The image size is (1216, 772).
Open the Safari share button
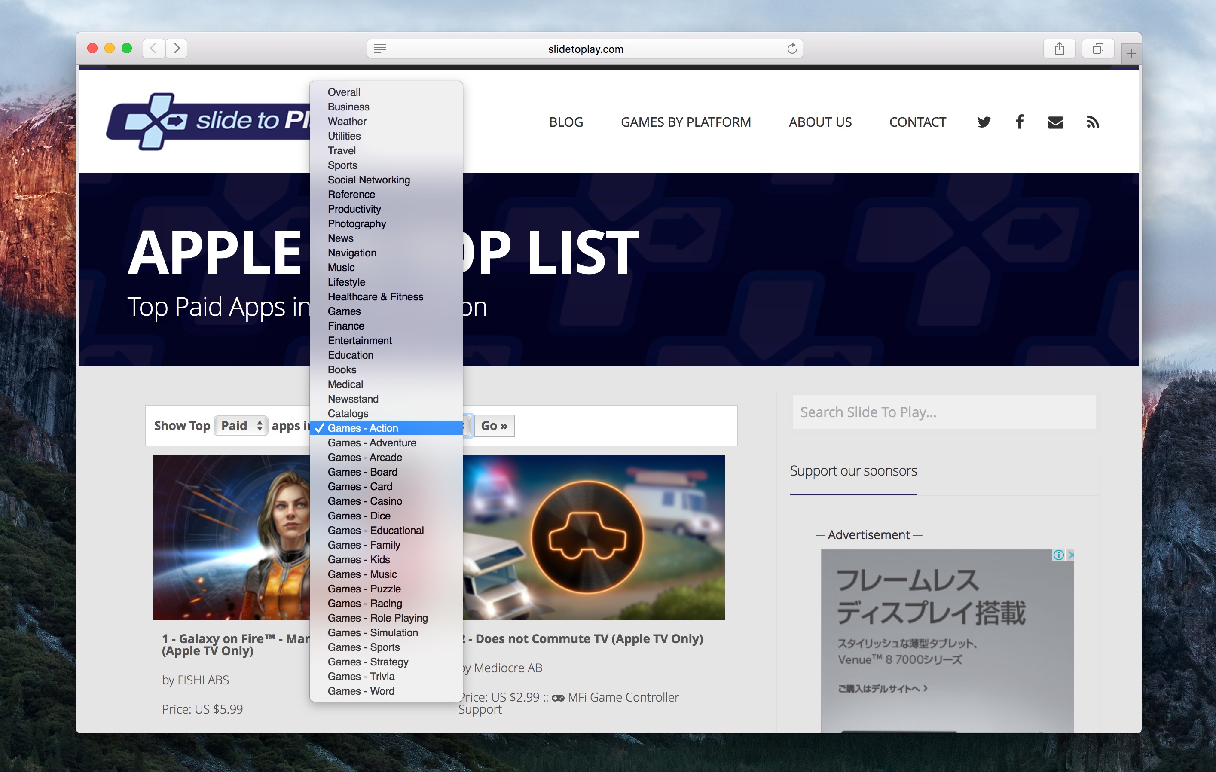[1059, 49]
